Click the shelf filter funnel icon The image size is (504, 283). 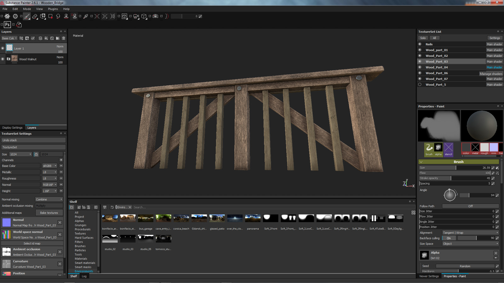tap(105, 207)
